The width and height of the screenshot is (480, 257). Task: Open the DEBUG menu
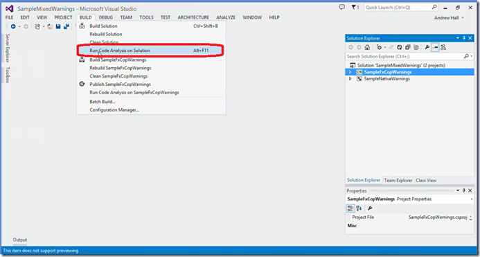[x=106, y=17]
